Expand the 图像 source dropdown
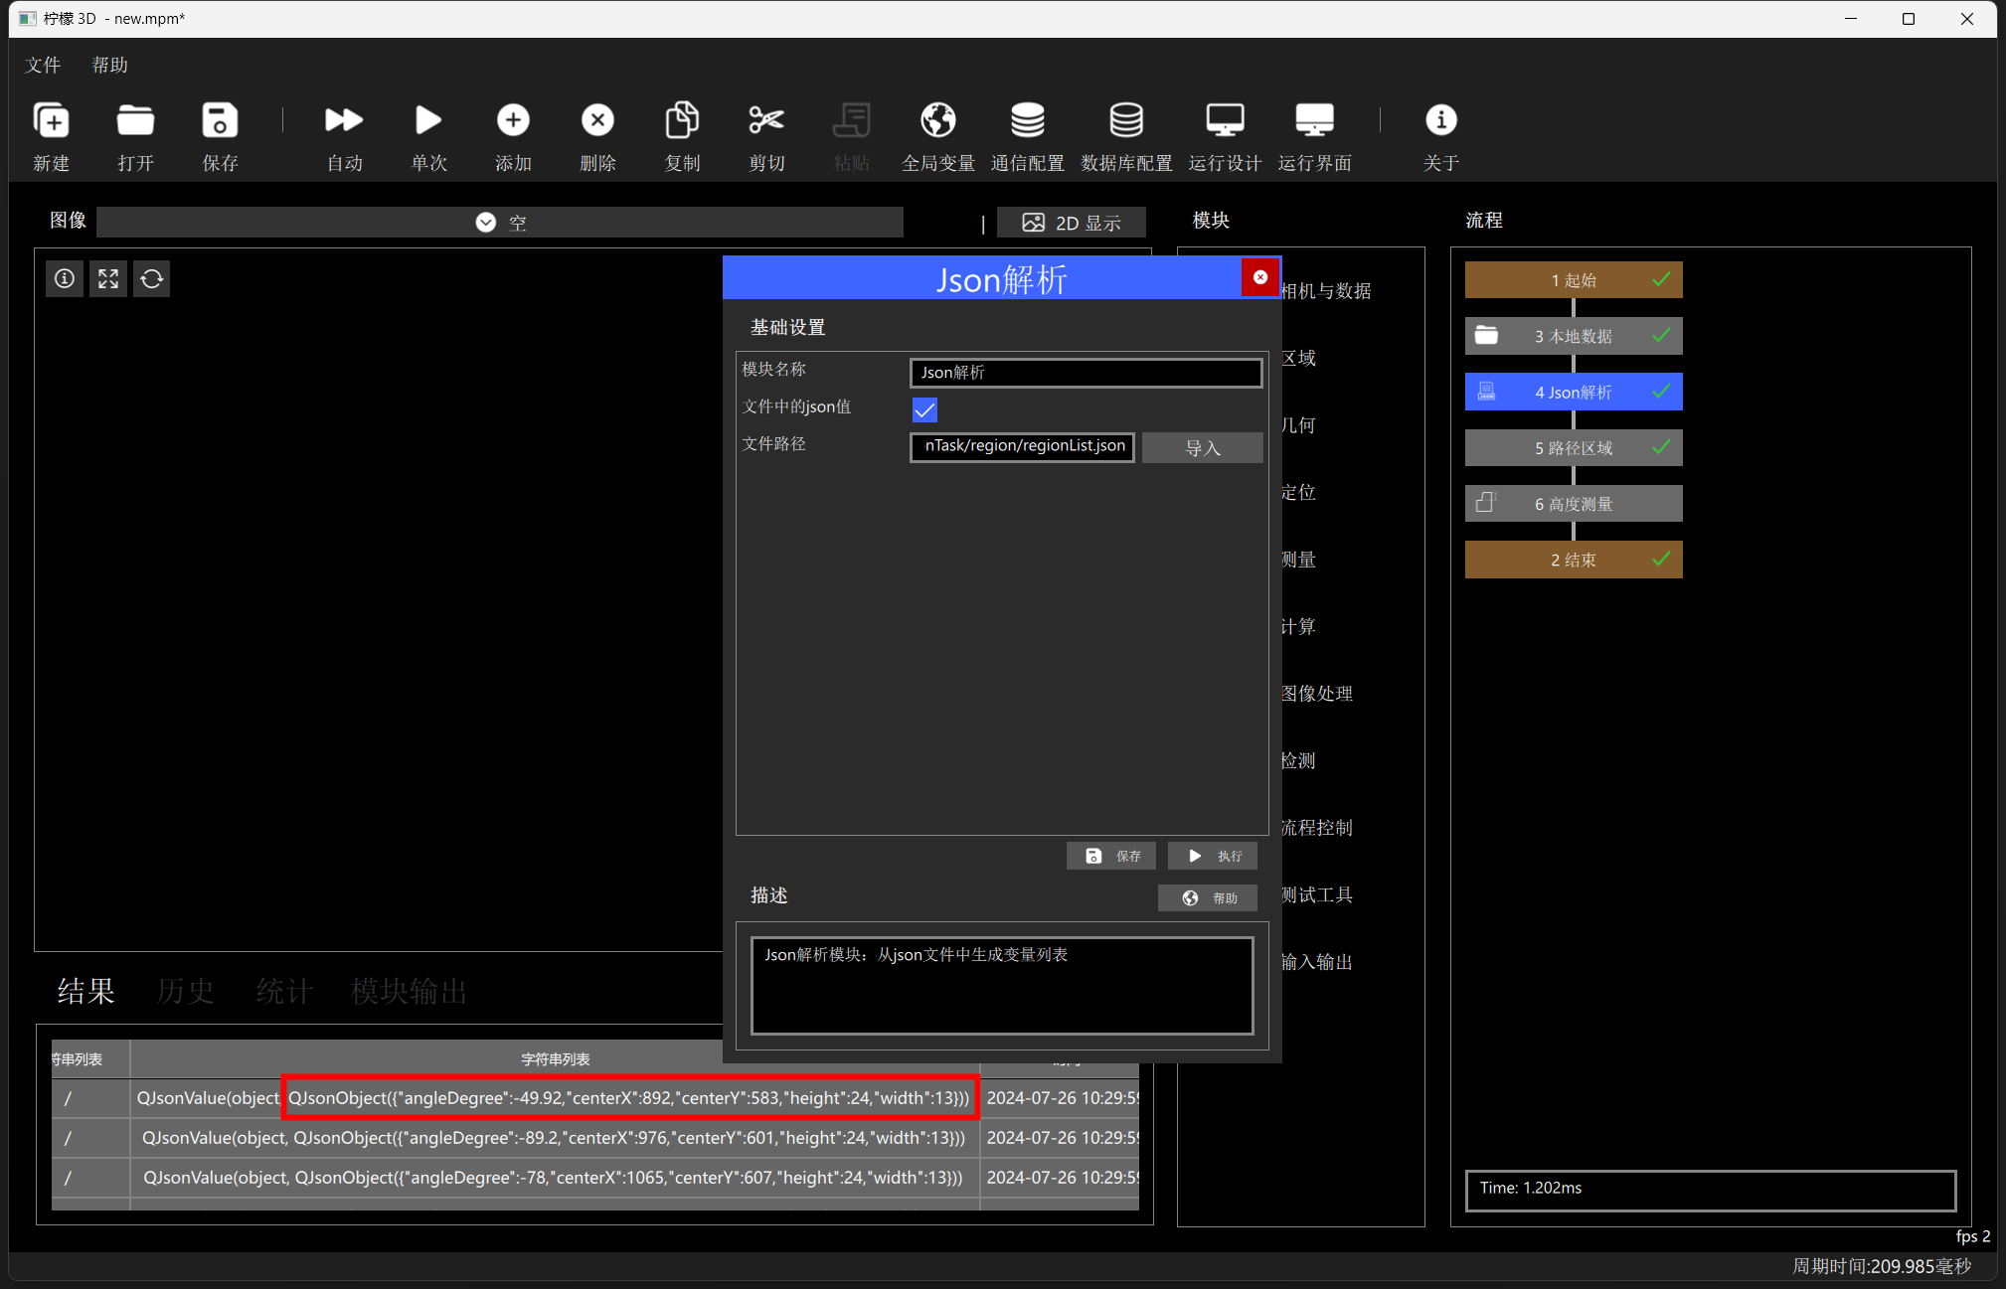2006x1289 pixels. pyautogui.click(x=500, y=222)
